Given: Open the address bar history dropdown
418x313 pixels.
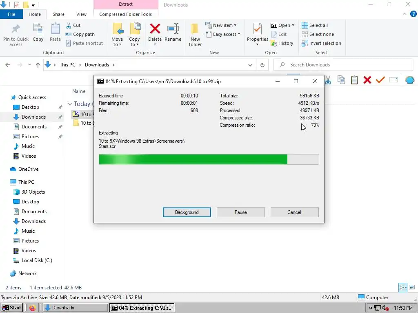Looking at the screenshot, I should 250,65.
